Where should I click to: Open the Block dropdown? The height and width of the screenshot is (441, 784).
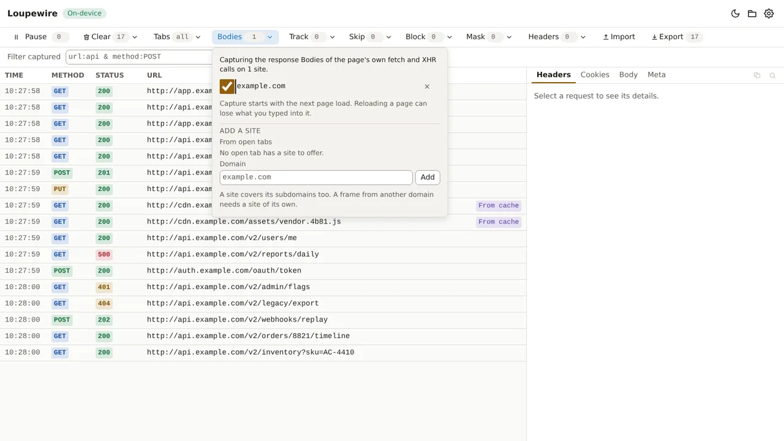(428, 37)
